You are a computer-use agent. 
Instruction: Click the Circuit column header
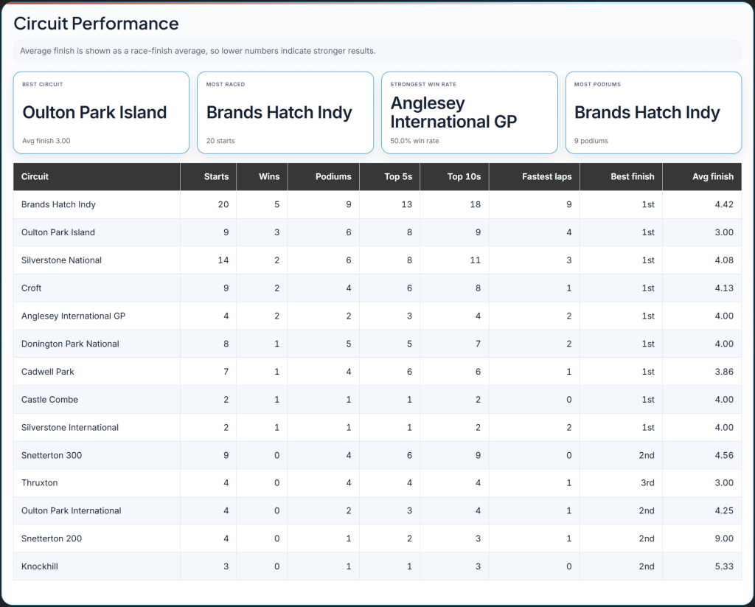pyautogui.click(x=35, y=177)
